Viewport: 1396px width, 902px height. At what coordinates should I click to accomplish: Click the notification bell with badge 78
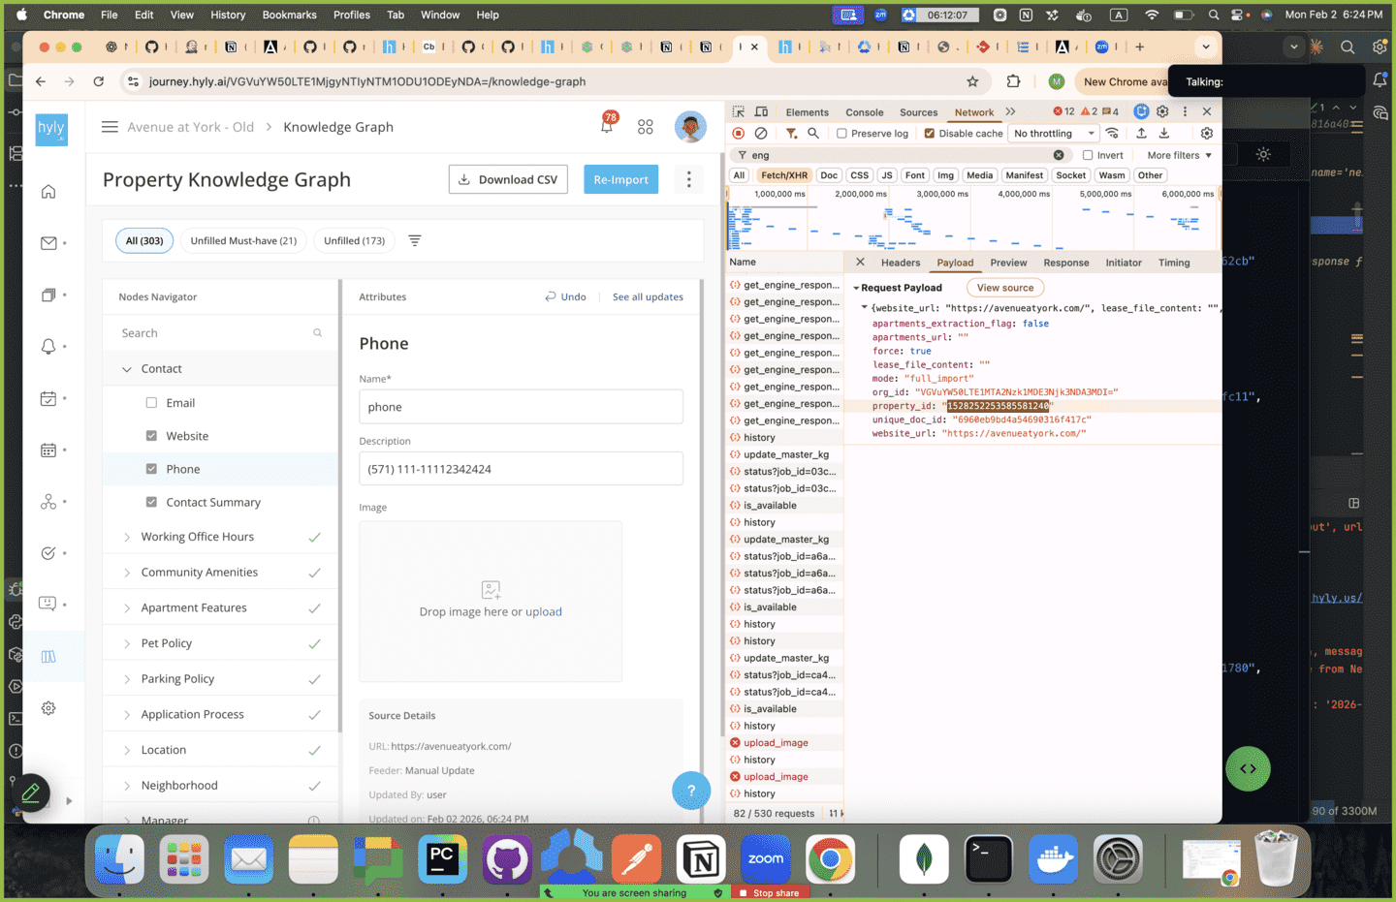(x=607, y=126)
